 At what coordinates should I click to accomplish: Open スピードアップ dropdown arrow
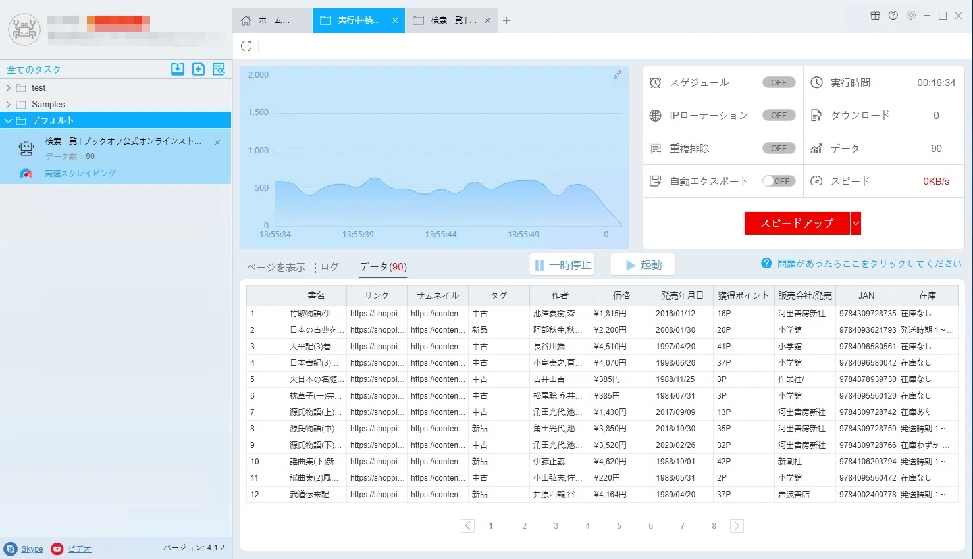click(856, 223)
